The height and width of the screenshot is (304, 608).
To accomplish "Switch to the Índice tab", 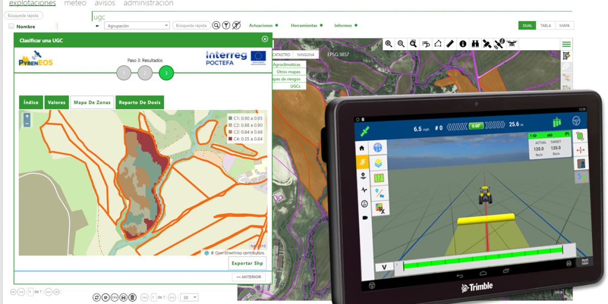I will click(31, 102).
